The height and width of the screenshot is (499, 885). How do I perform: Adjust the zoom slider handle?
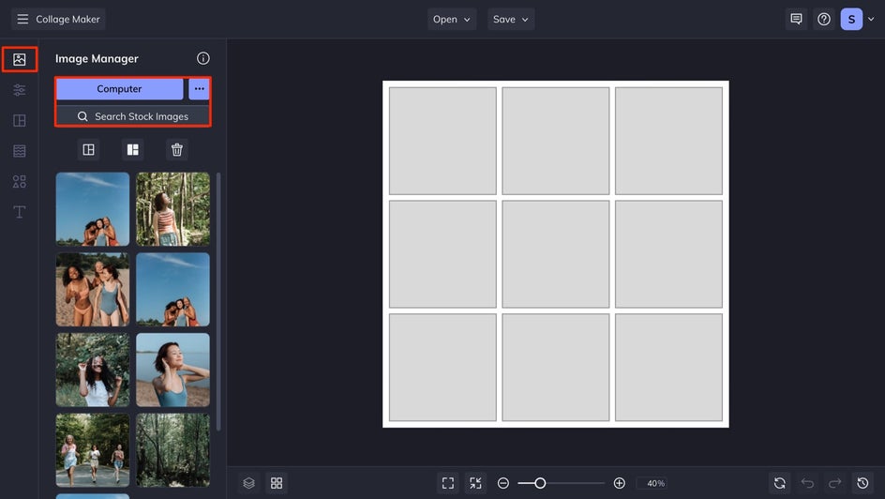pyautogui.click(x=540, y=483)
